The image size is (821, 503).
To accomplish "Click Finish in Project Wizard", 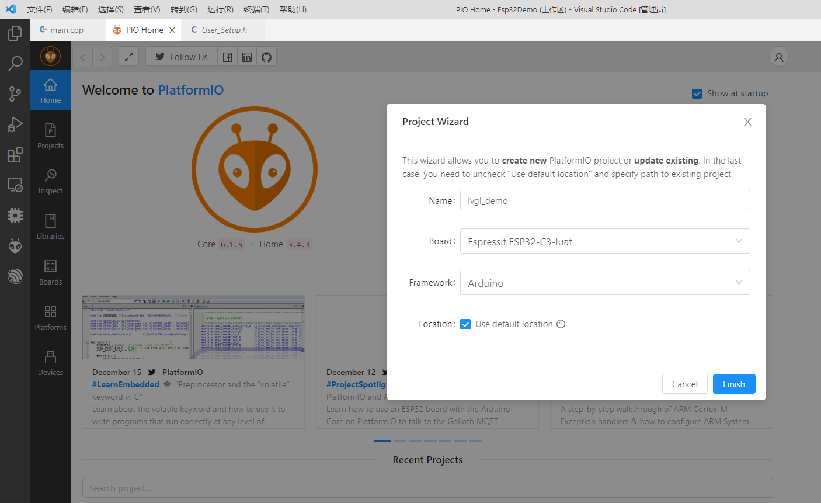I will (734, 384).
